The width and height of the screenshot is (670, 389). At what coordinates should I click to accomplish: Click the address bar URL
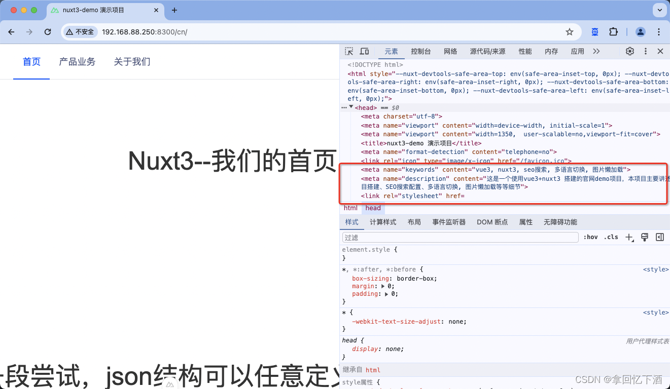tap(145, 32)
